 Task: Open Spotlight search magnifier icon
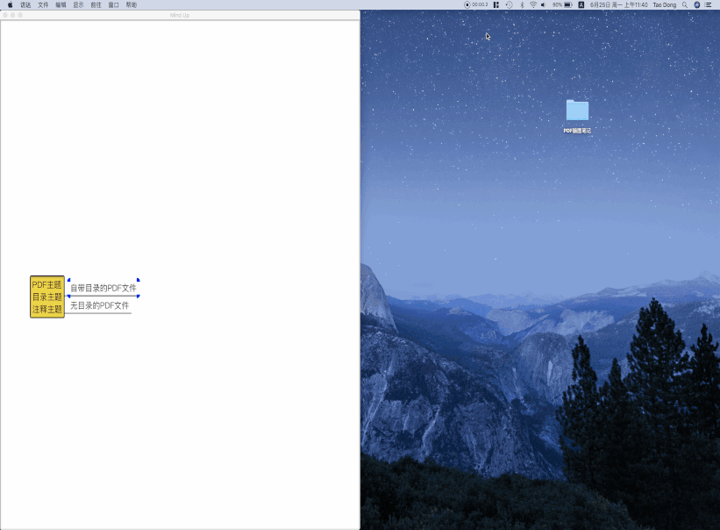(685, 4)
